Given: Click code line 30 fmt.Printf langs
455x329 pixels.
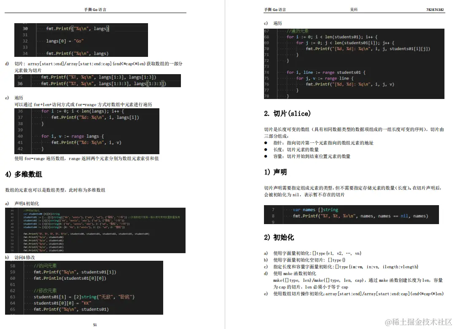Looking at the screenshot, I should tap(78, 28).
